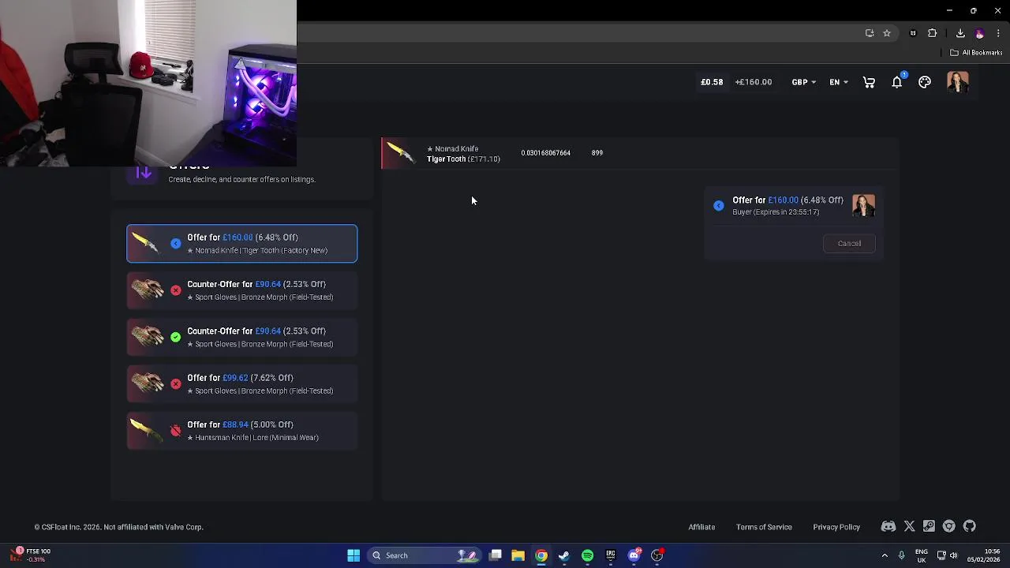Open the shopping cart icon
Image resolution: width=1010 pixels, height=568 pixels.
pos(869,82)
